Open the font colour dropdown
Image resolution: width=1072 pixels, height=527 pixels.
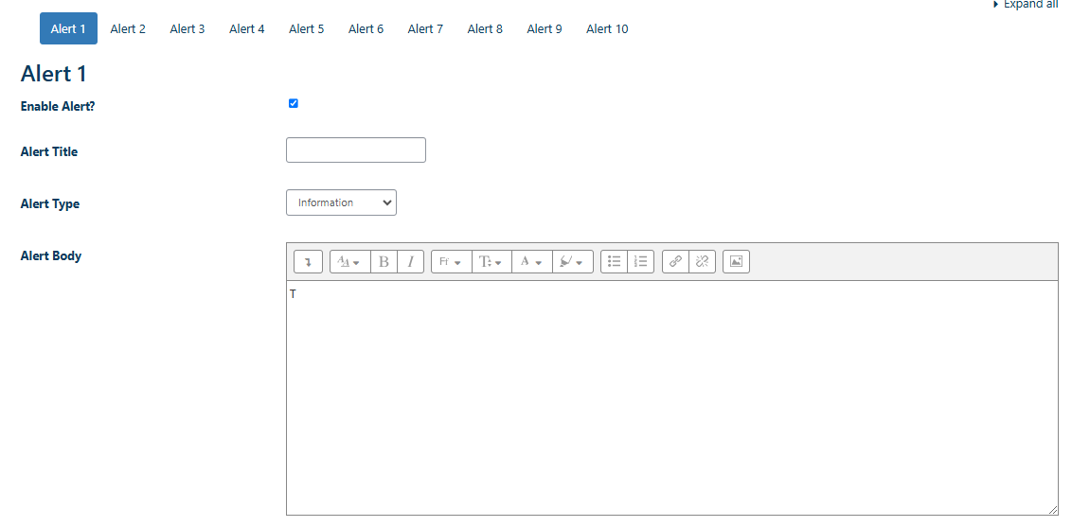[532, 261]
